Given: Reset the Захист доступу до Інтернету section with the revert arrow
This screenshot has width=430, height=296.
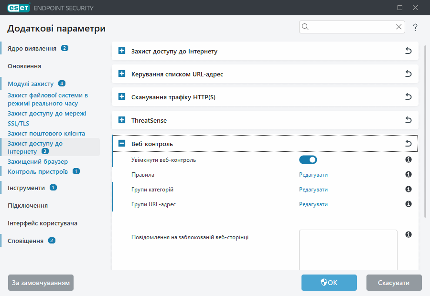Looking at the screenshot, I should click(408, 51).
